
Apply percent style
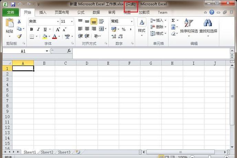(x=123, y=29)
